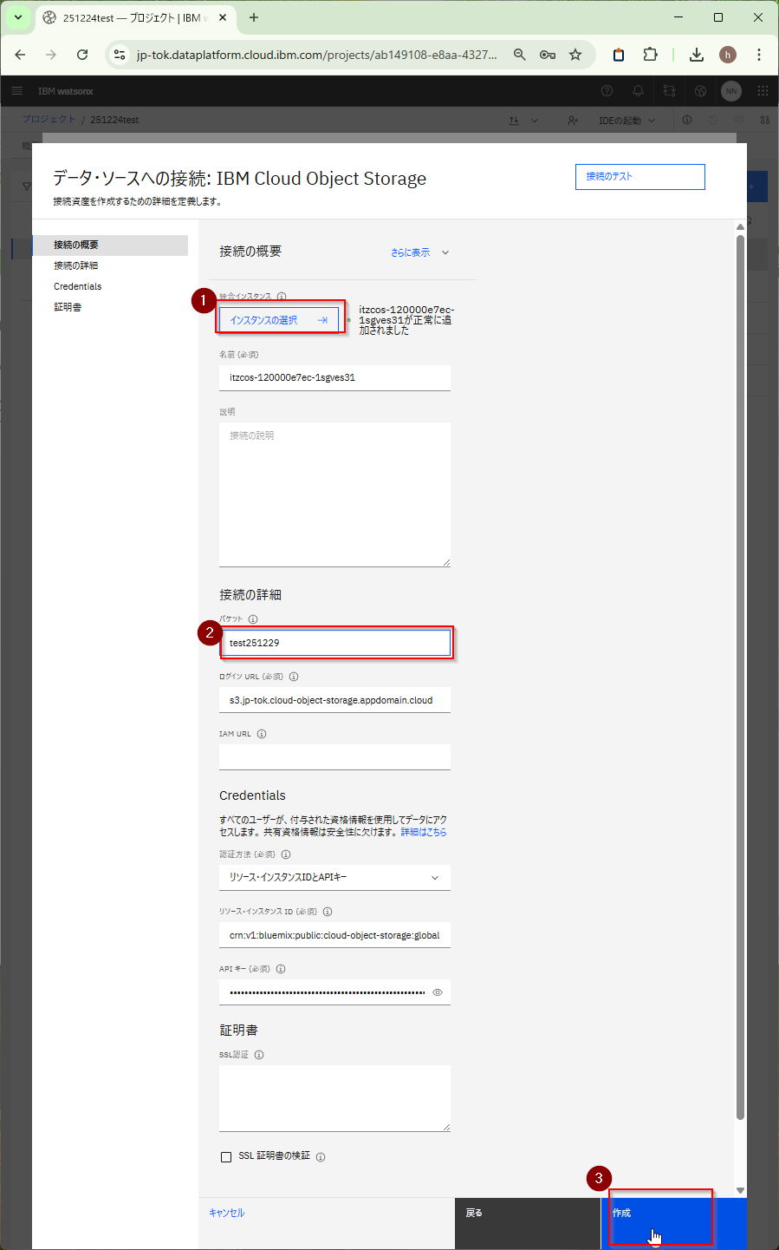Click the 名前 input field
The width and height of the screenshot is (779, 1250).
[x=334, y=377]
